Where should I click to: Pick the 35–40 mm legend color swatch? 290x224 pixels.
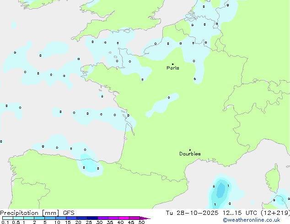point(113,218)
